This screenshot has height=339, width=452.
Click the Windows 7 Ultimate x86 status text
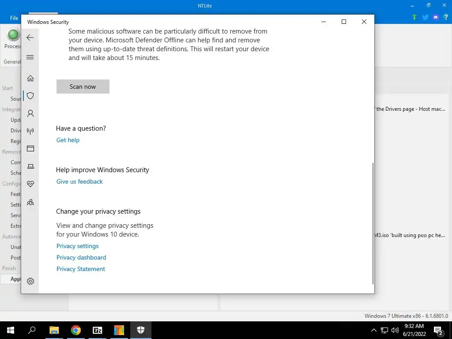[x=406, y=316]
